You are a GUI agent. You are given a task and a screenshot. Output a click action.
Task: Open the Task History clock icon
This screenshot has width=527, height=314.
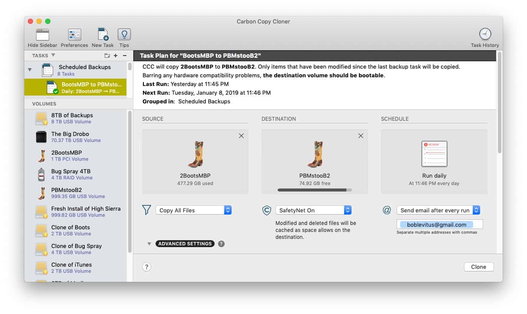coord(485,34)
